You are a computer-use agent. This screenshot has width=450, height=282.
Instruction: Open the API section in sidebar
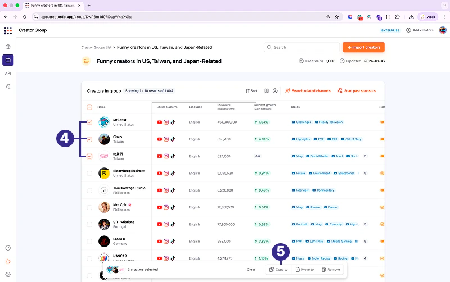coord(8,74)
